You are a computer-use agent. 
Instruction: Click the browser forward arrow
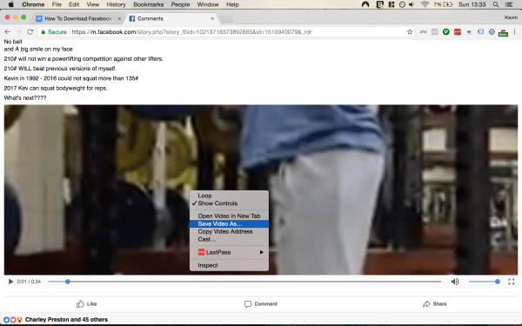(x=18, y=32)
